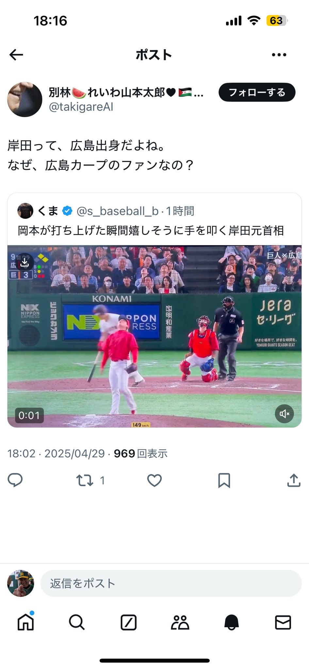Open the @s_baseball_b quoted post text
The height and width of the screenshot is (669, 309).
coord(151,231)
